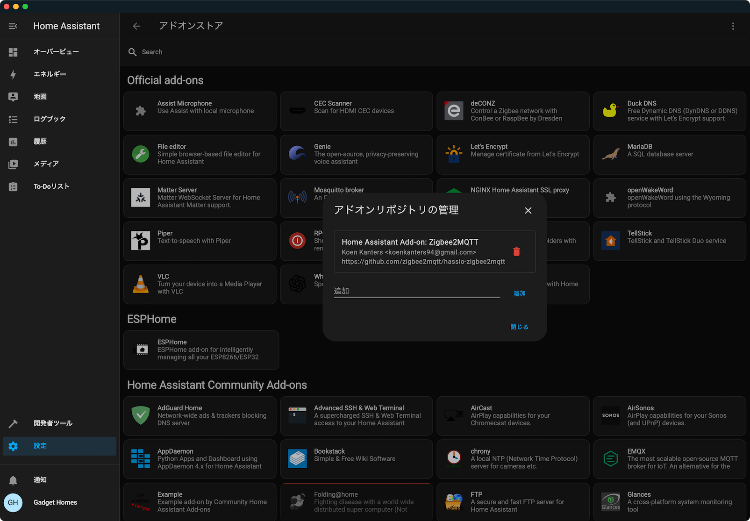Open the File editor wrench icon
The image size is (750, 521).
[141, 154]
